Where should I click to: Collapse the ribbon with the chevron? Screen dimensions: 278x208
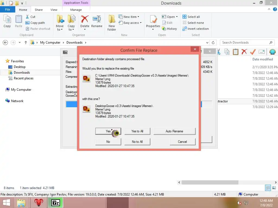coord(269,9)
